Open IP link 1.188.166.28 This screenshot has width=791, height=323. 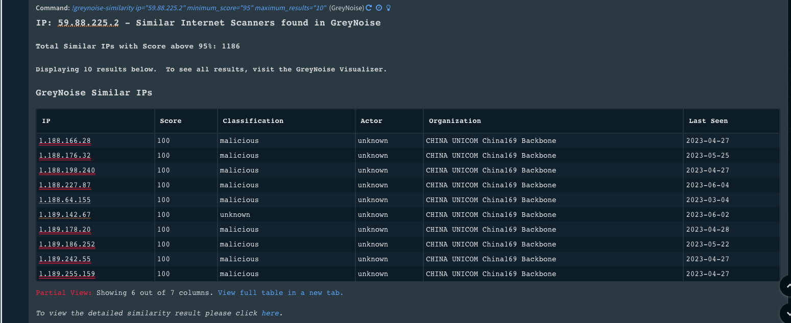[65, 141]
